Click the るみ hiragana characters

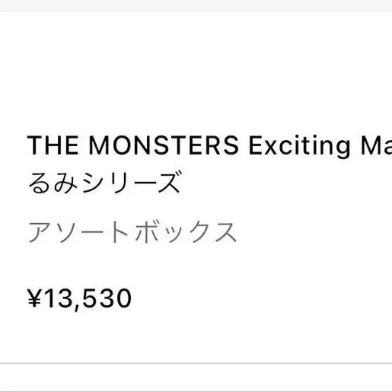[53, 183]
